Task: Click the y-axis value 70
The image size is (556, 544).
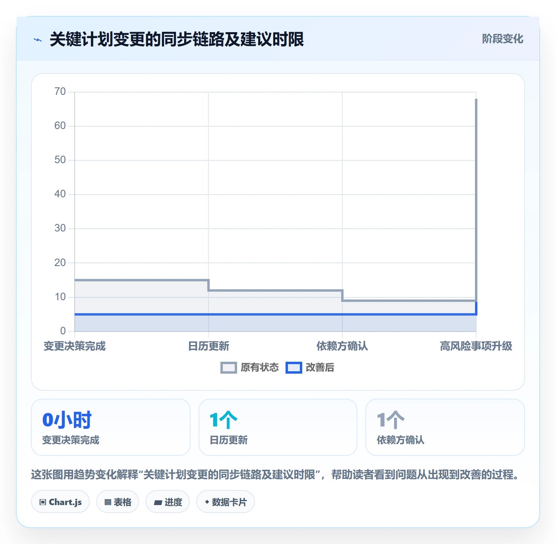Action: 60,92
